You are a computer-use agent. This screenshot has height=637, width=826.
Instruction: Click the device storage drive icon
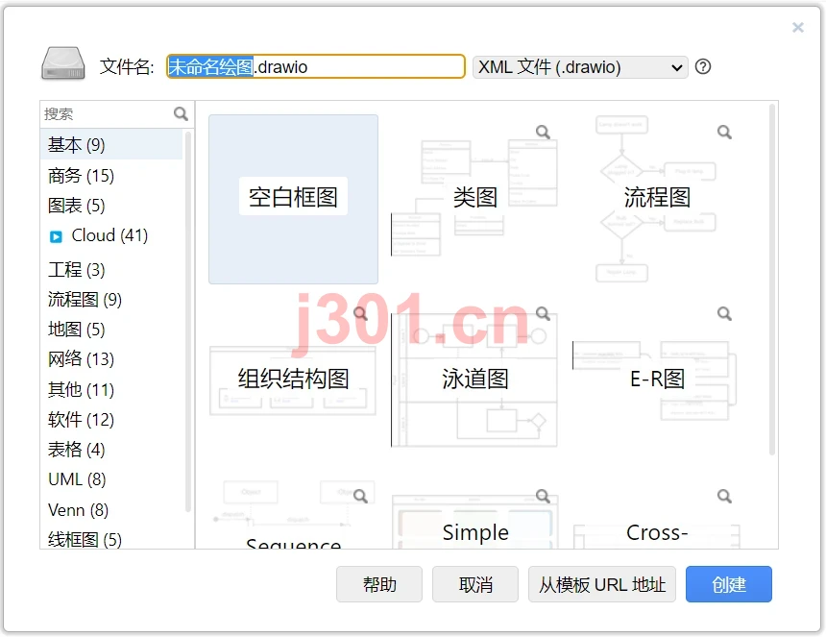(63, 63)
